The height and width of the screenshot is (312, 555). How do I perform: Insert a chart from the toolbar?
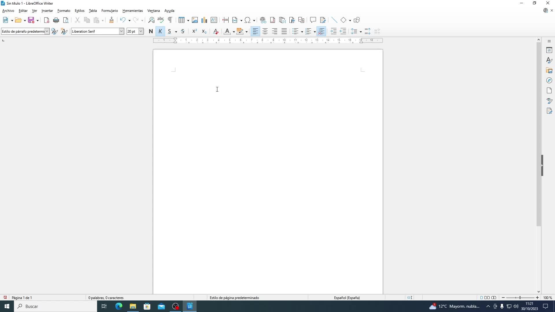tap(204, 20)
